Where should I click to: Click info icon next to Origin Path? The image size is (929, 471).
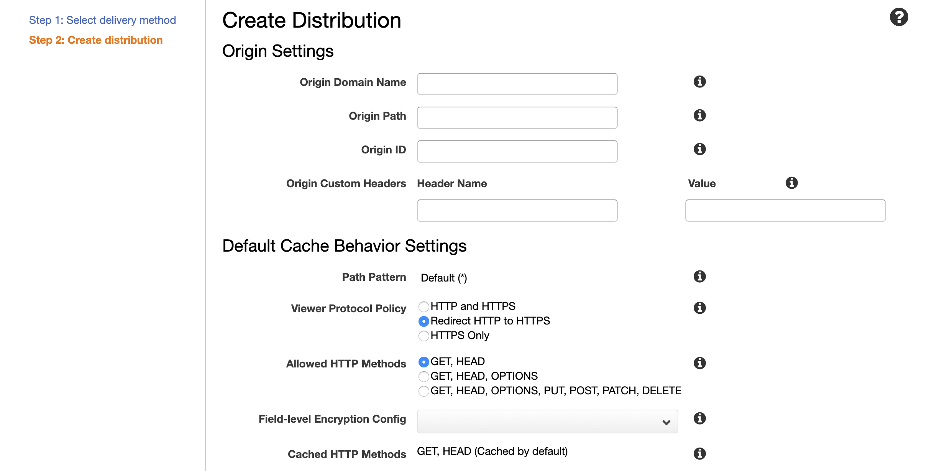tap(699, 115)
